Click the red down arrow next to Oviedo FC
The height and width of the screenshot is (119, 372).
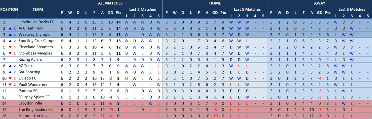click(x=10, y=78)
